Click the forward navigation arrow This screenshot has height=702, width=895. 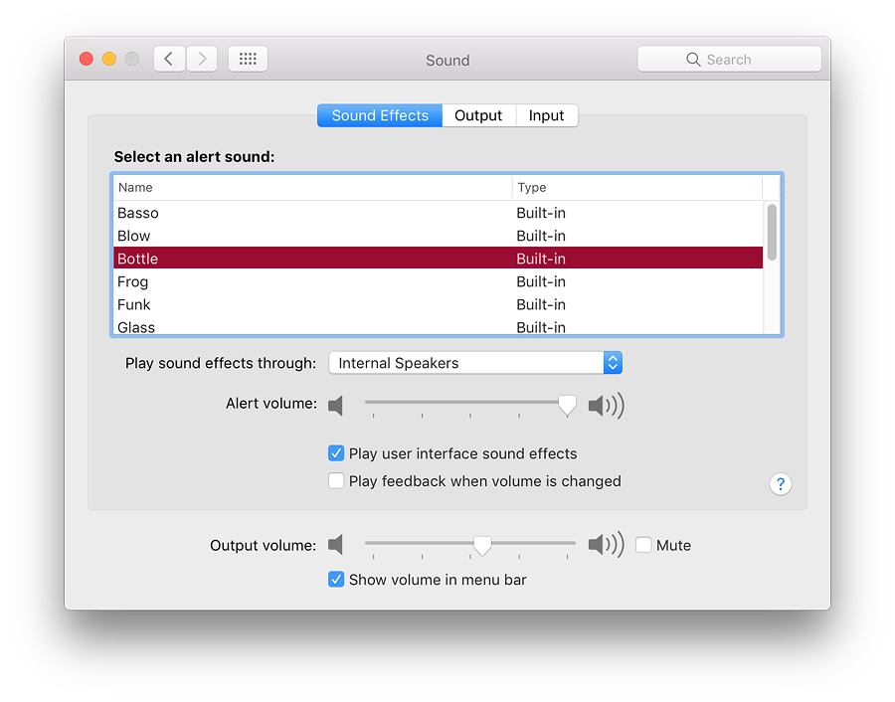pos(202,59)
